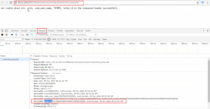The image size is (210, 109).
Task: Open the Audits panel tab
Action: (x=88, y=31)
